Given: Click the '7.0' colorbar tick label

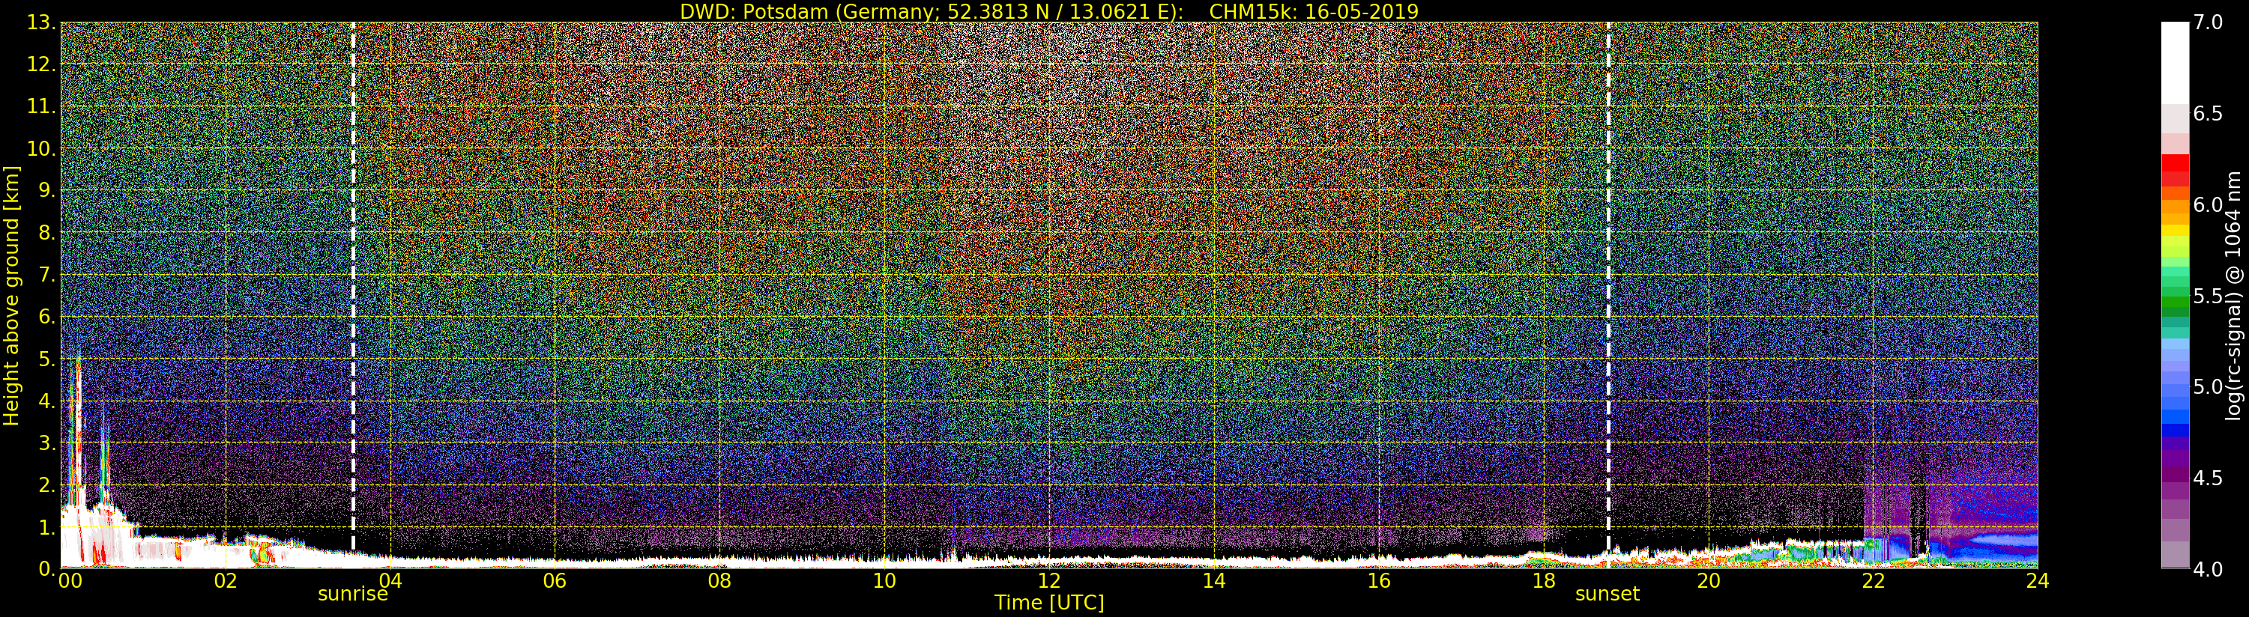Looking at the screenshot, I should click(2208, 22).
